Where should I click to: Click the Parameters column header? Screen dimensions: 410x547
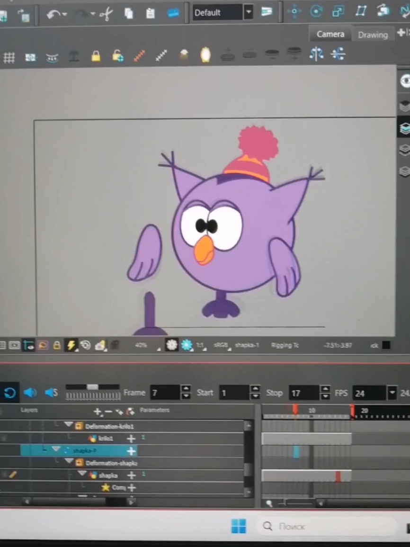pos(154,410)
